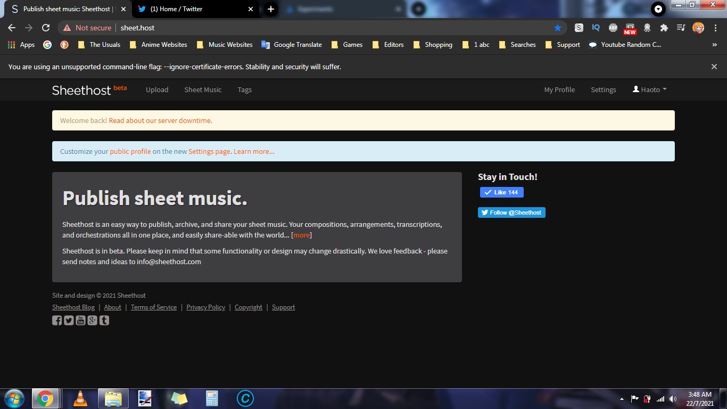Open the Twitter icon in the footer
Image resolution: width=727 pixels, height=409 pixels.
pos(69,320)
